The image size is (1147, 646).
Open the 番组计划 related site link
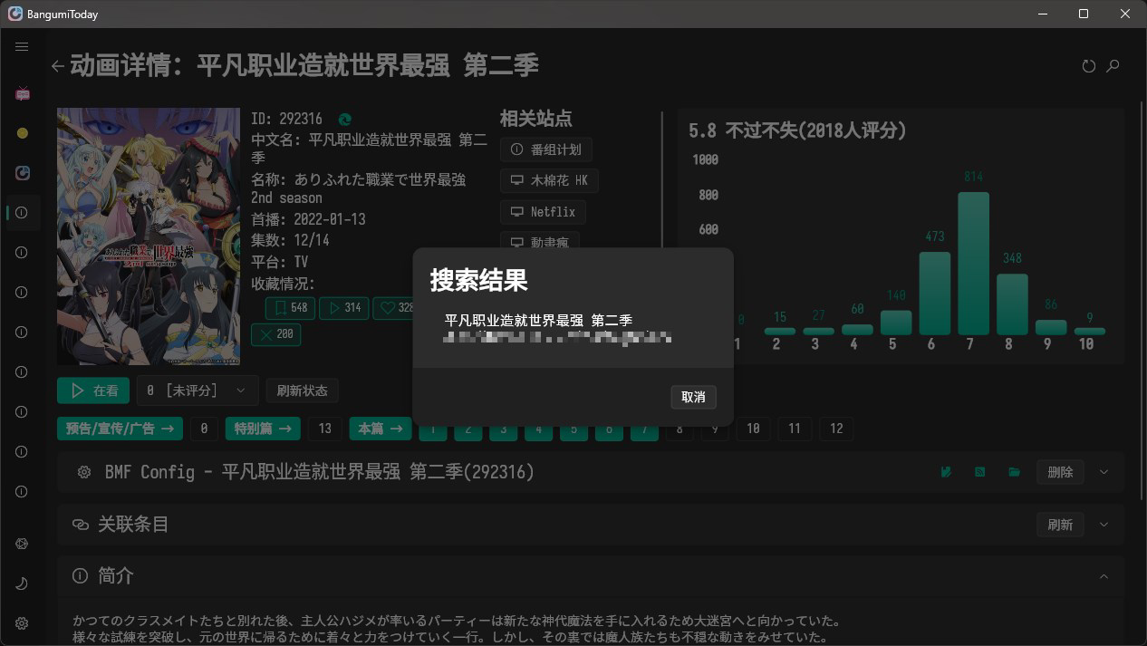click(546, 149)
